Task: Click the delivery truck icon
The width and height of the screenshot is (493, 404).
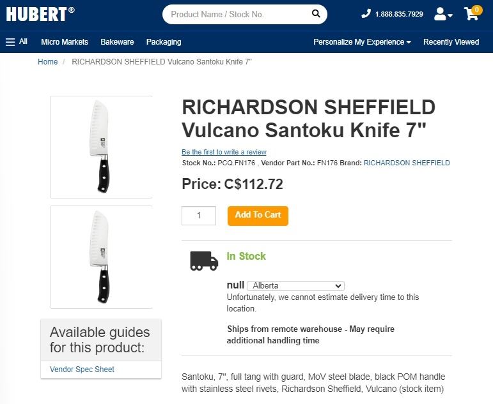Action: 204,260
